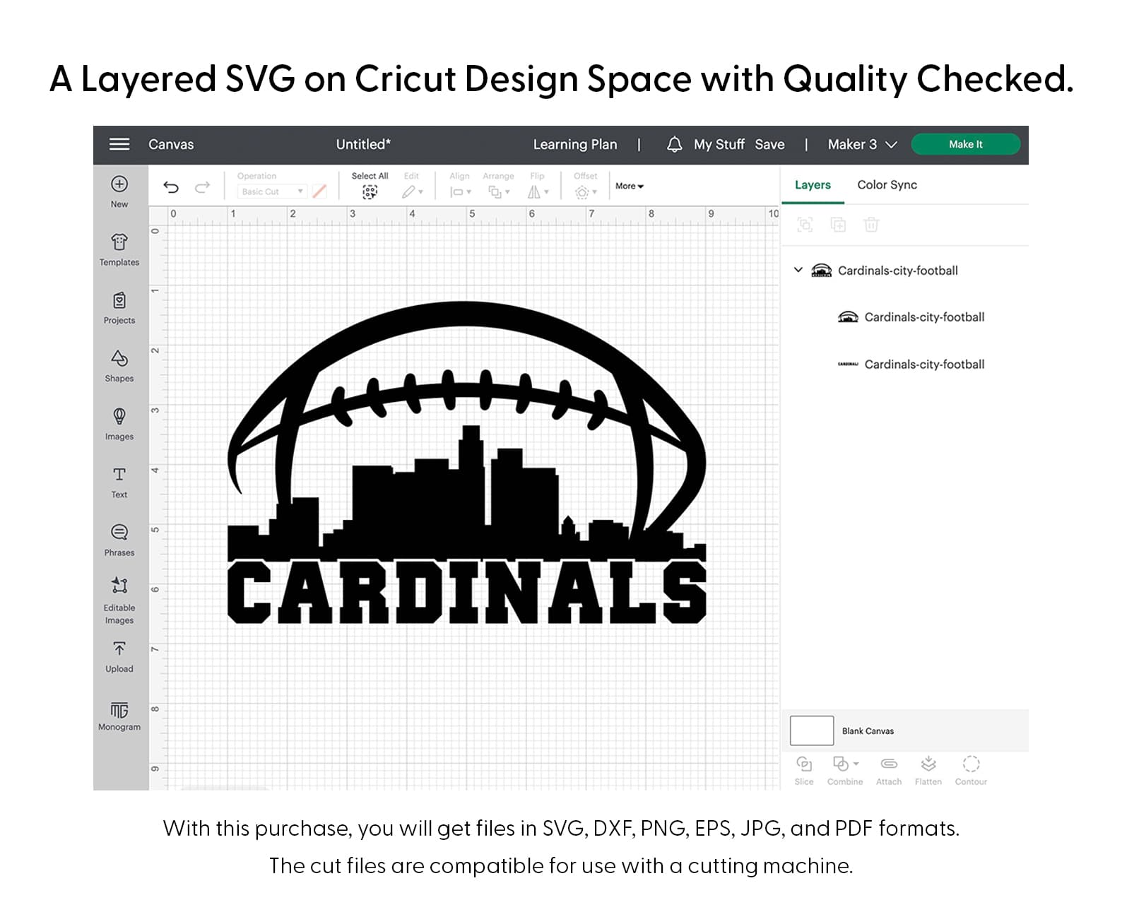Click the Duplicate layer icon

(x=838, y=225)
